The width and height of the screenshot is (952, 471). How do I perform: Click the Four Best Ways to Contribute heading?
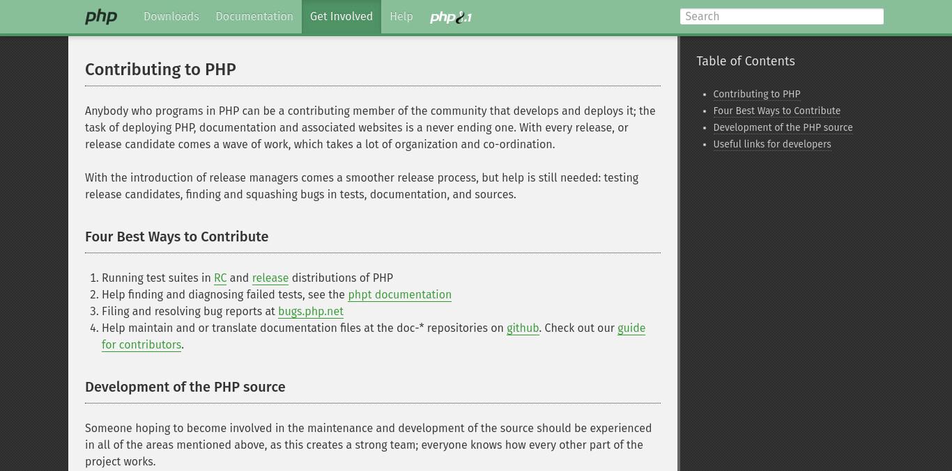click(x=176, y=237)
